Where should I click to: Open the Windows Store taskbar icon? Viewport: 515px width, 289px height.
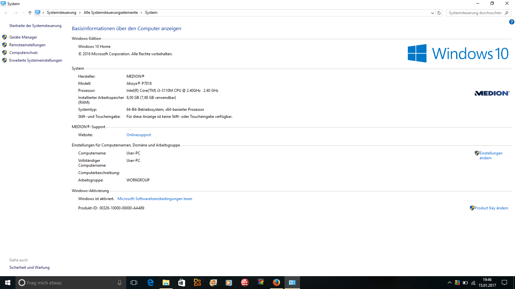[182, 283]
